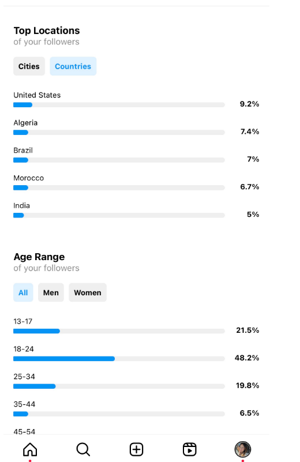300x462 pixels.
Task: Tap the New Post plus icon
Action: pyautogui.click(x=137, y=449)
